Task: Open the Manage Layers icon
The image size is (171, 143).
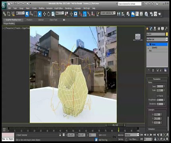Action: (128, 14)
